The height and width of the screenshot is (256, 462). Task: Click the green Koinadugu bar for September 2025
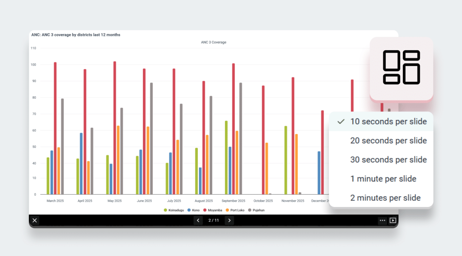coord(226,158)
